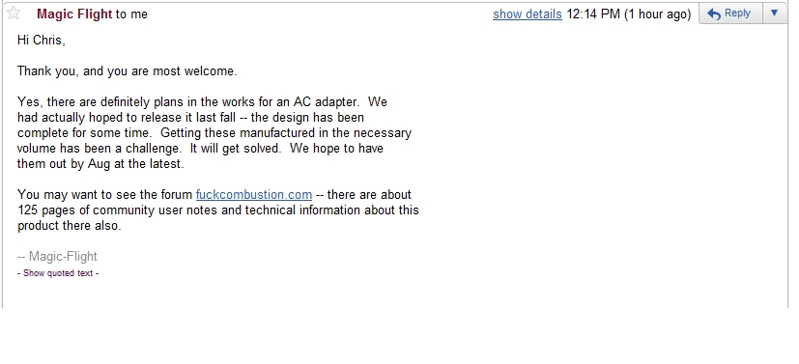799x364 pixels.
Task: Star this Magic Flight message
Action: tap(14, 14)
